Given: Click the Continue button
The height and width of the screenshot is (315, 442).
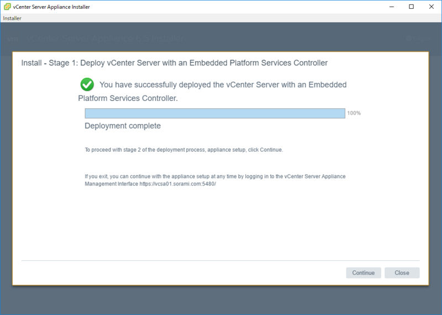Looking at the screenshot, I should point(364,273).
